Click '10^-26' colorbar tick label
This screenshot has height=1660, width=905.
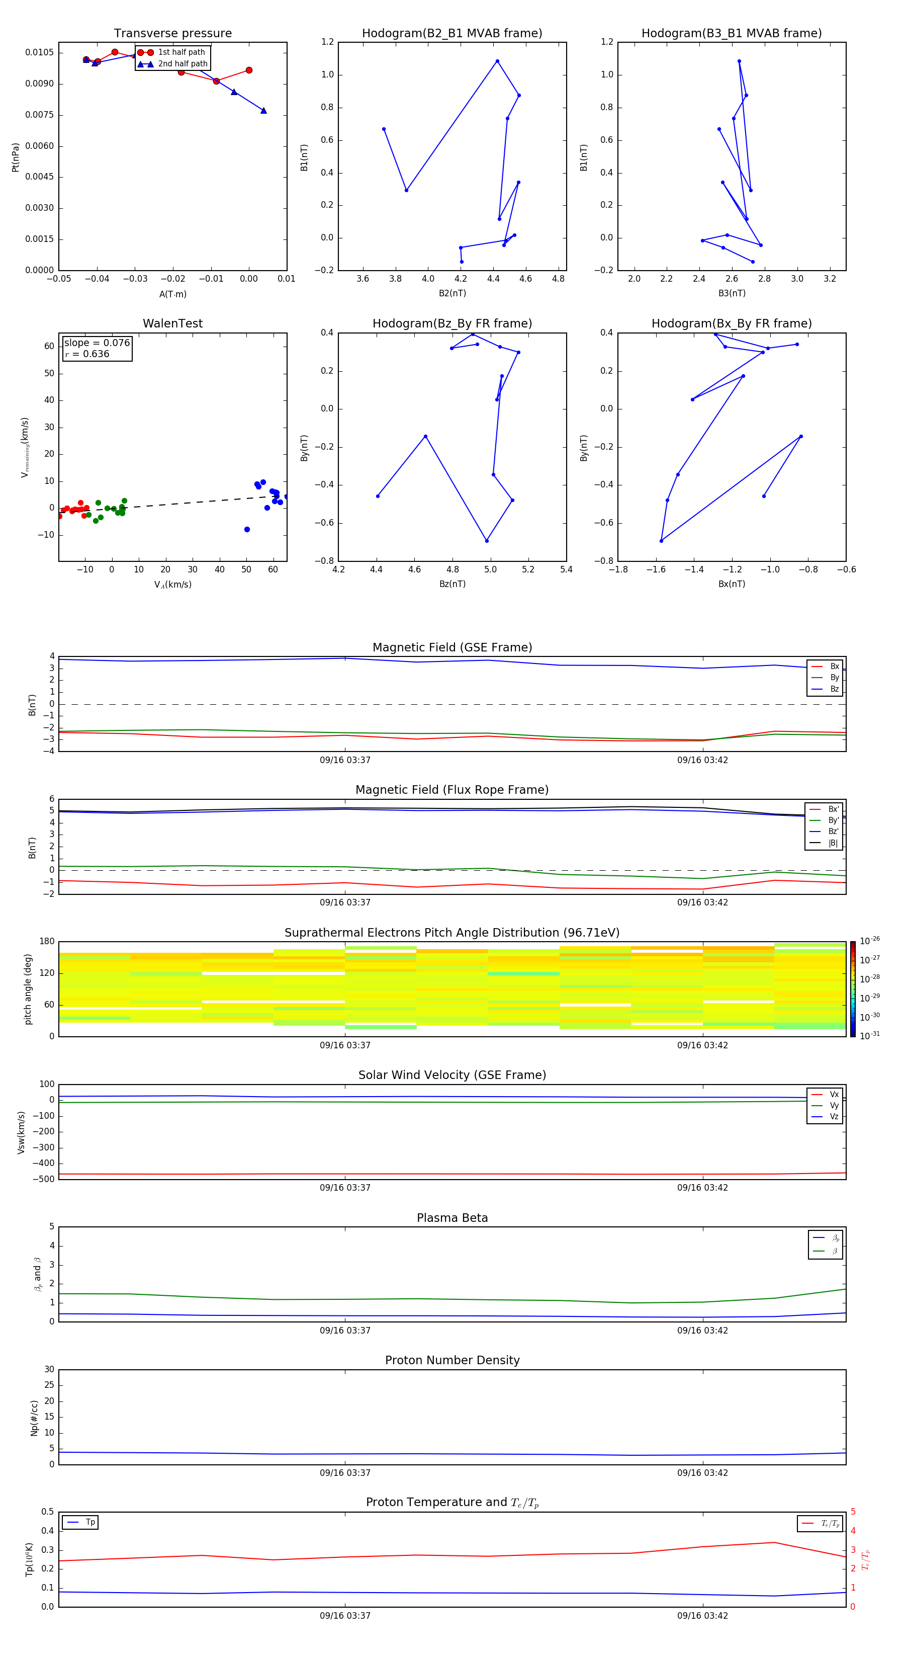coord(870,941)
